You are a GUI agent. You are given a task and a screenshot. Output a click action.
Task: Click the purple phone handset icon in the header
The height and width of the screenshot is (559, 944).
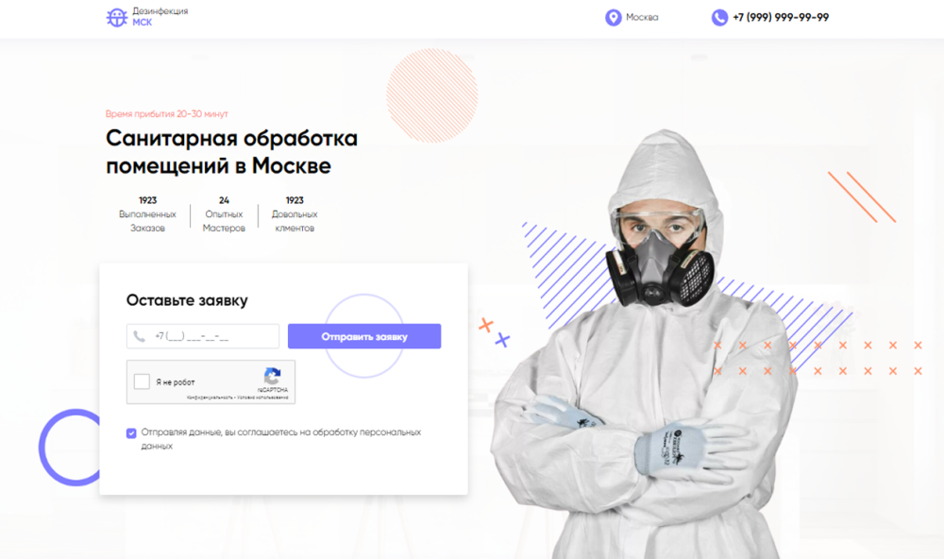[719, 17]
